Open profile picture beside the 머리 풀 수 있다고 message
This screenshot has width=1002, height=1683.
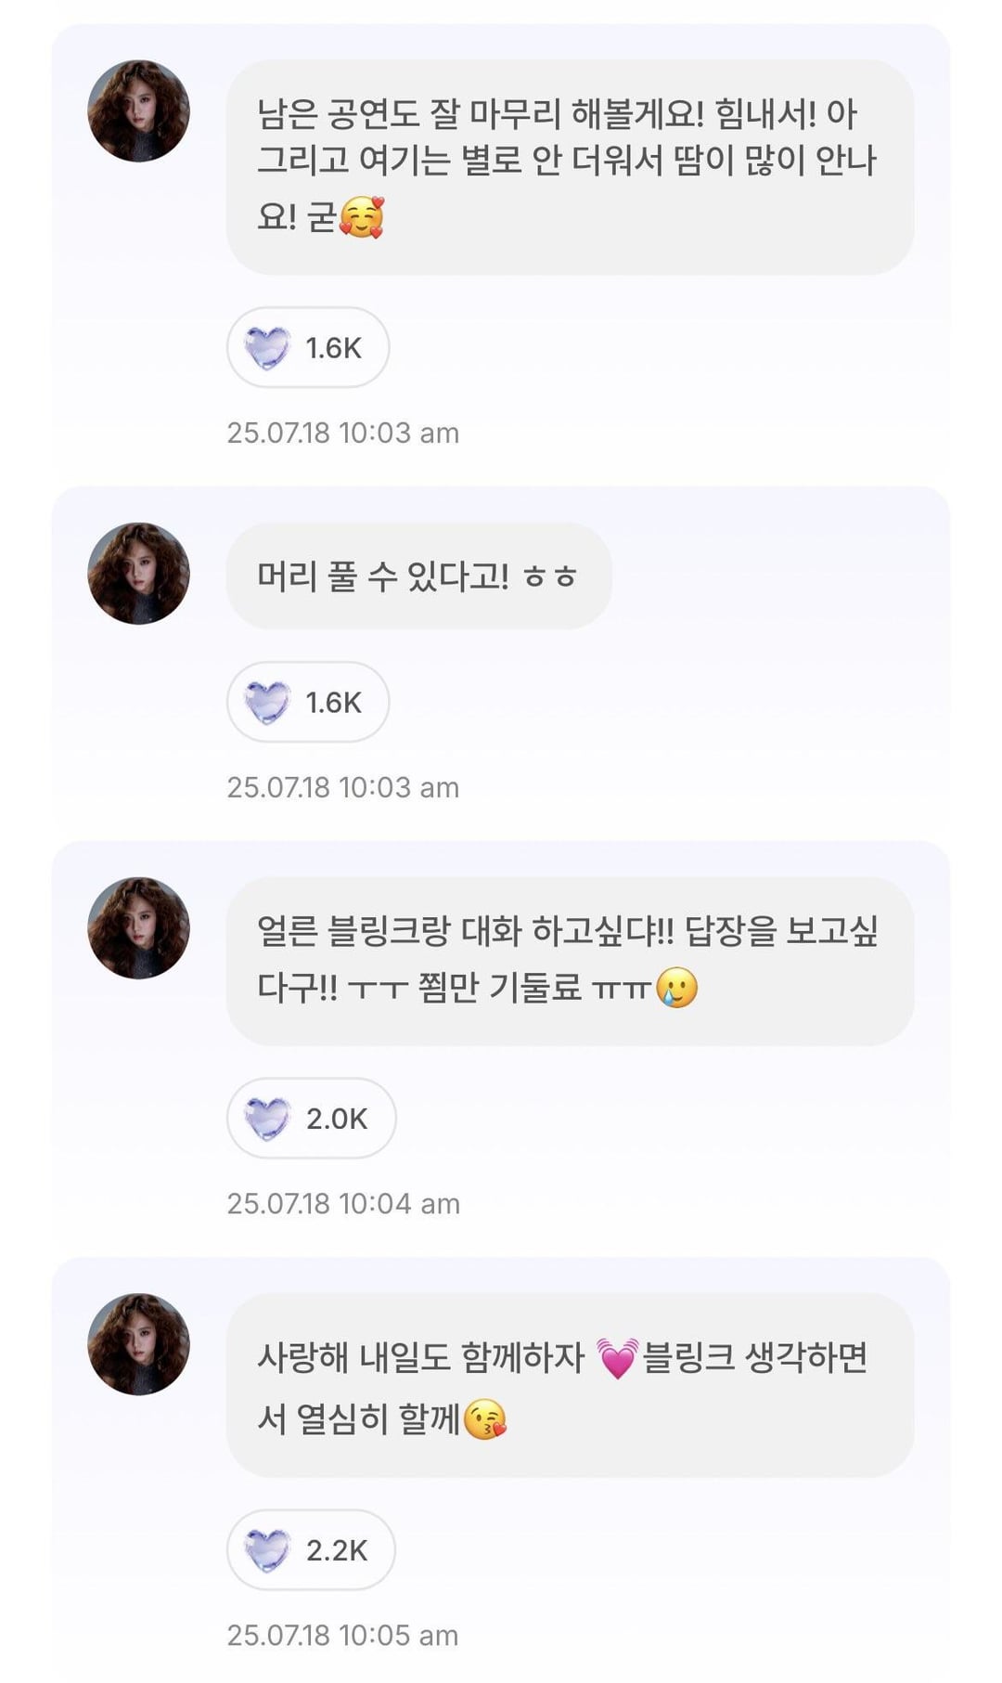(x=138, y=574)
